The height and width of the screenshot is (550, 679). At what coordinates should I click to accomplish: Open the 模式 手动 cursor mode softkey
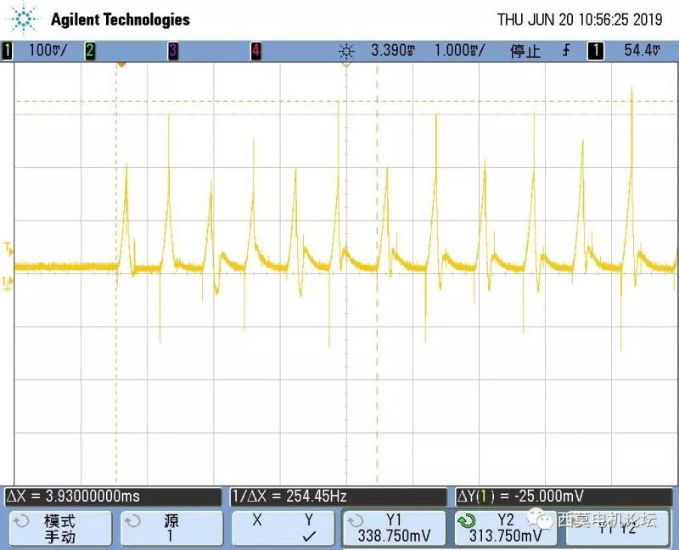(x=59, y=528)
